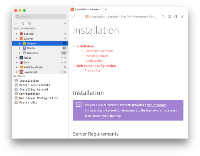Viewport: 200px width, 156px height.
Task: Expand the Guides group under Laravel
Action: click(x=20, y=48)
